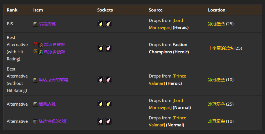265x134 pixels.
Task: Click the Alliance faction icon next to 踏冰者便鞋
Action: (35, 52)
